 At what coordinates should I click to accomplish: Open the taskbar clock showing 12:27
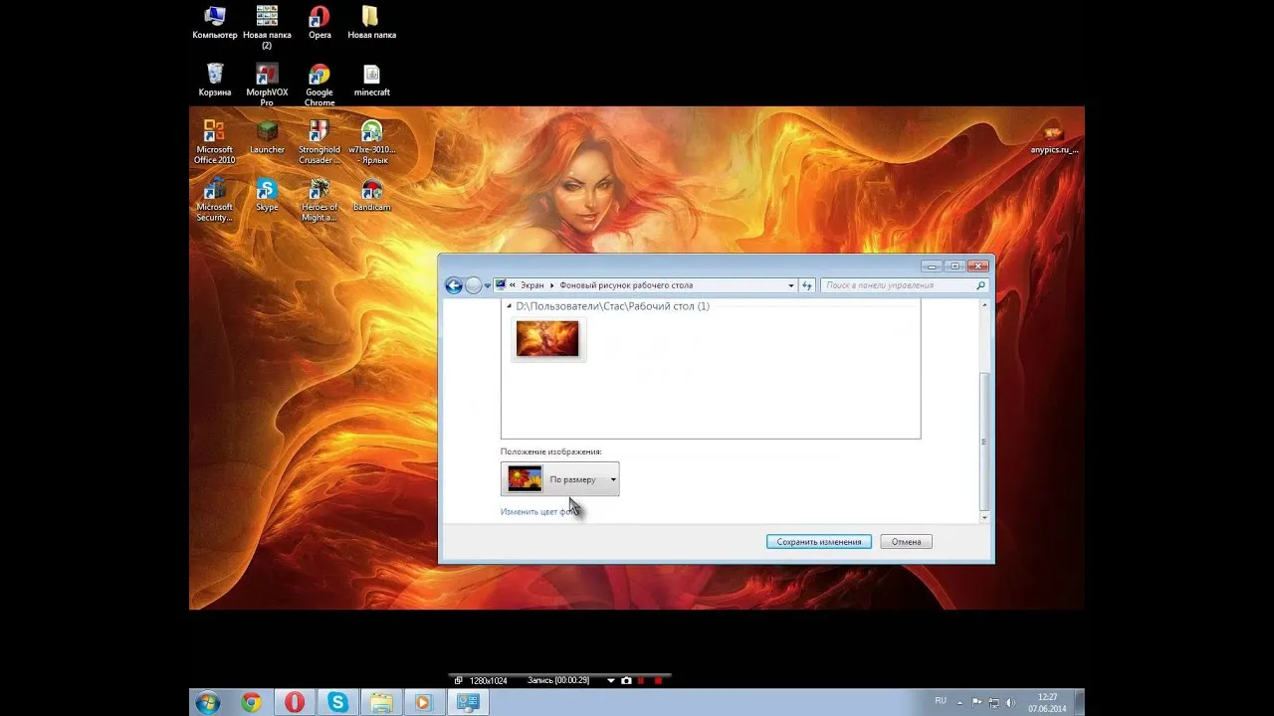1047,702
